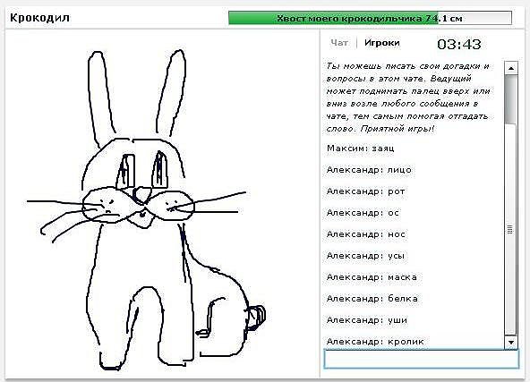530x382 pixels.
Task: Select the message 'Александр: маска'
Action: [x=372, y=277]
